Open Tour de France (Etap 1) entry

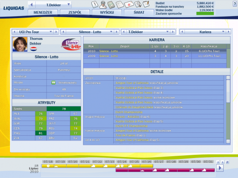[x=131, y=135]
